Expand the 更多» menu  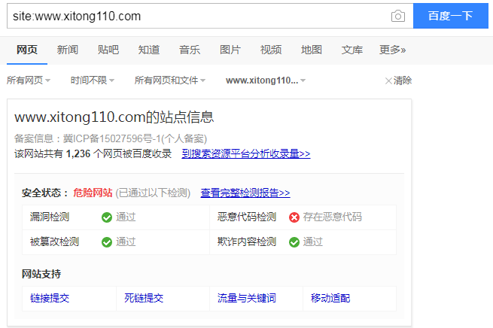tap(392, 50)
